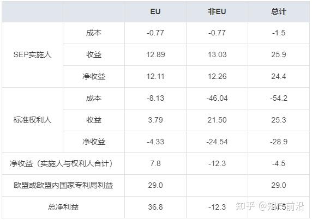312x220 pixels.
Task: Click the 21.50 收益 value cell
Action: [x=217, y=120]
